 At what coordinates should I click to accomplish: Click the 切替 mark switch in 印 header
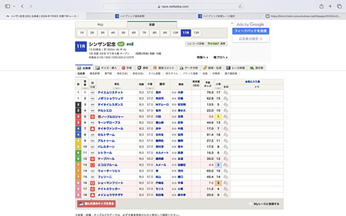click(93, 87)
